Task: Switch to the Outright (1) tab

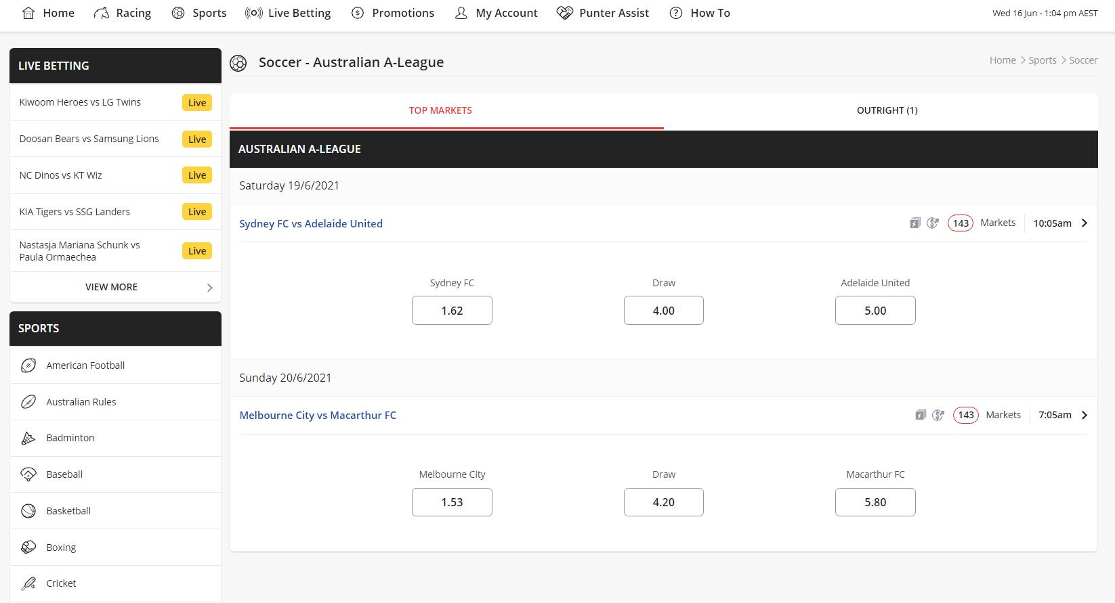Action: pos(887,110)
